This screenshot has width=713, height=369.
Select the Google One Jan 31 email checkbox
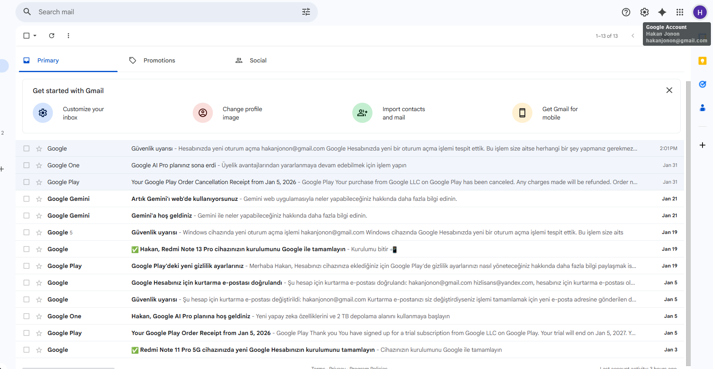26,165
